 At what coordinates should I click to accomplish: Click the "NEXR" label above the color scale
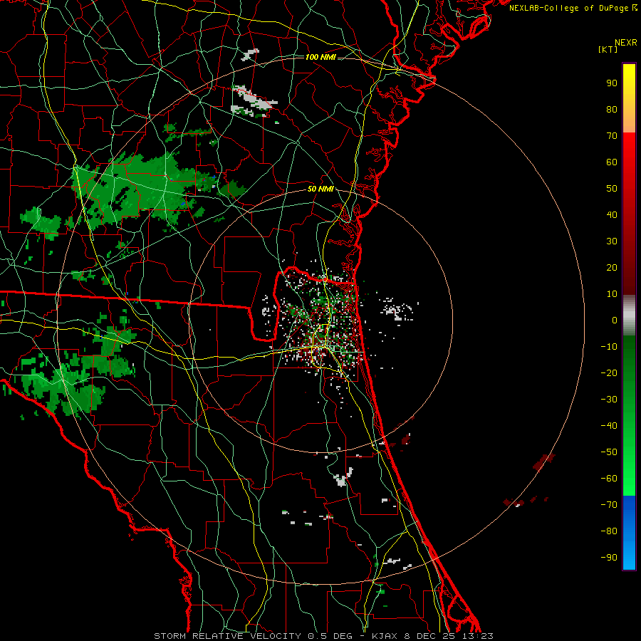click(626, 43)
